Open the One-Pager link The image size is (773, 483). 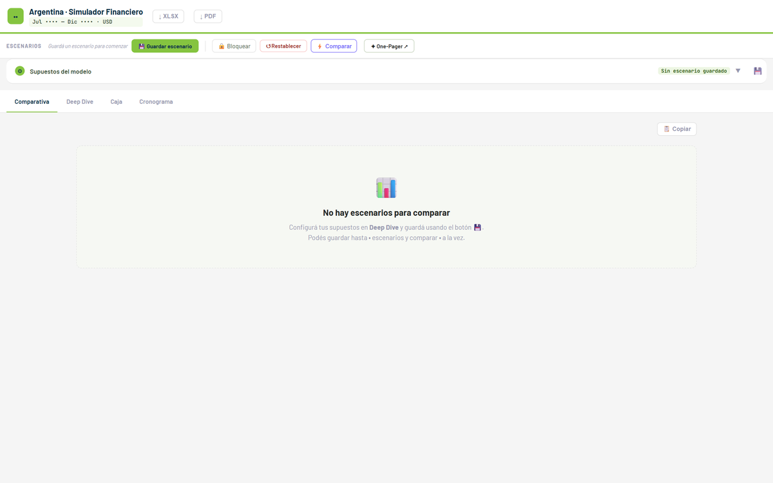389,46
